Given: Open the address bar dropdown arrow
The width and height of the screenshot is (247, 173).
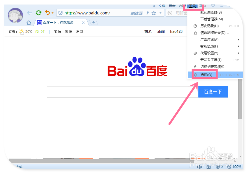Looking at the screenshot, I should (x=161, y=13).
